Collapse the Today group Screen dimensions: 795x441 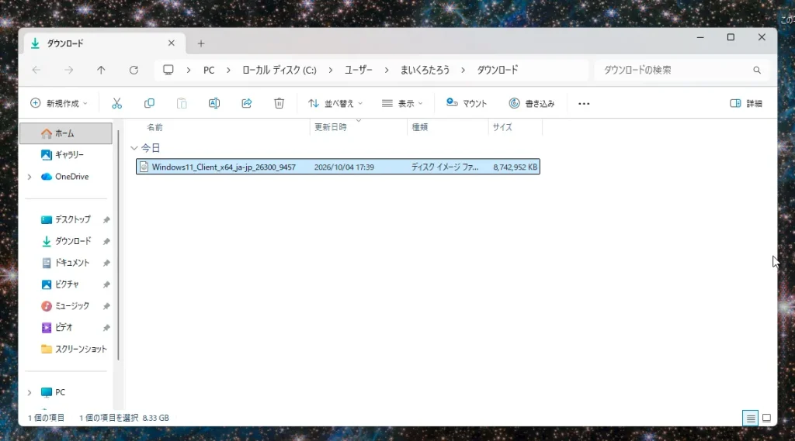pos(134,148)
